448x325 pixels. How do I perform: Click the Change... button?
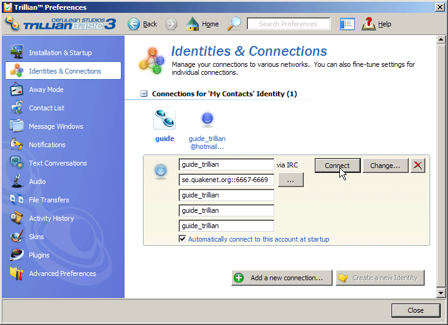click(x=385, y=166)
